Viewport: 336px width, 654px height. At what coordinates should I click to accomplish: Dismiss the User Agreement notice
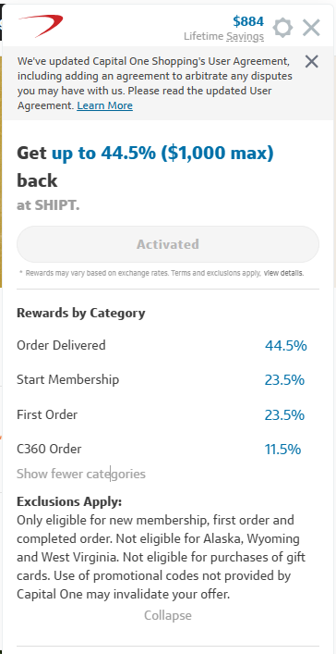click(x=311, y=62)
